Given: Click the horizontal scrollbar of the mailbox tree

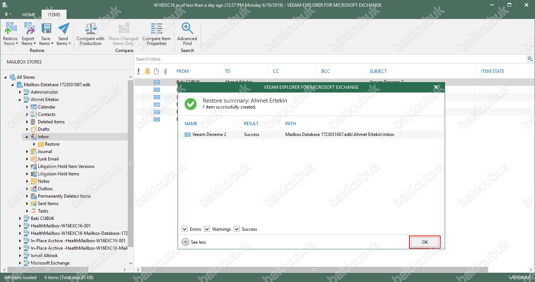Looking at the screenshot, I should coord(48,270).
